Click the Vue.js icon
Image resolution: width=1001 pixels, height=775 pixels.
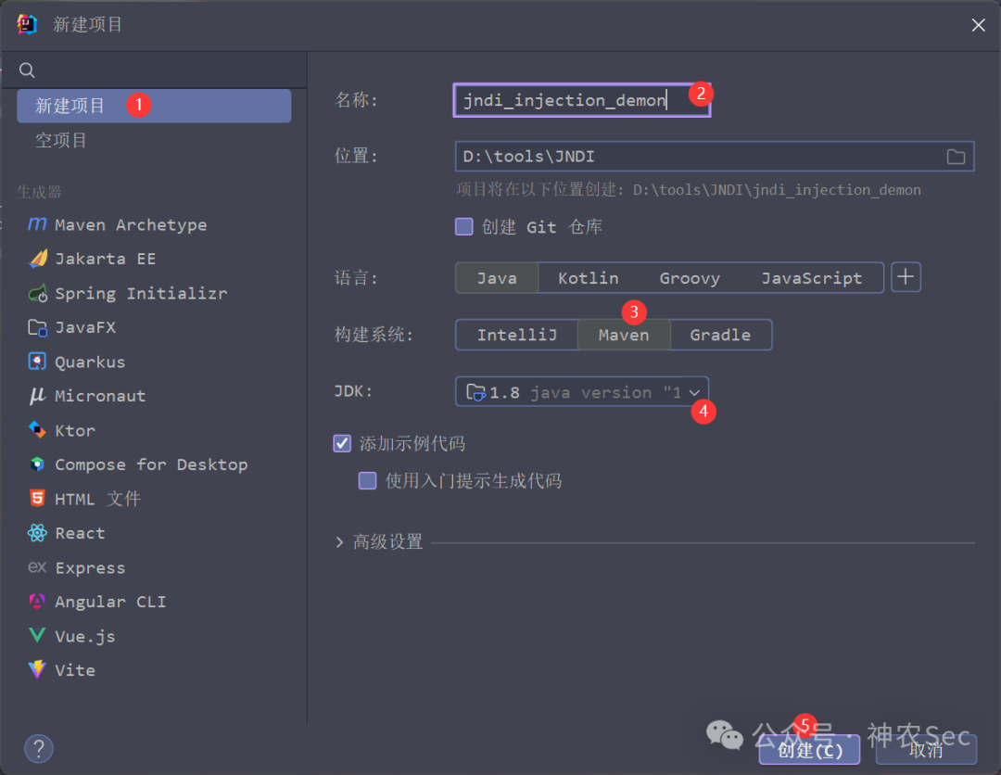(38, 635)
